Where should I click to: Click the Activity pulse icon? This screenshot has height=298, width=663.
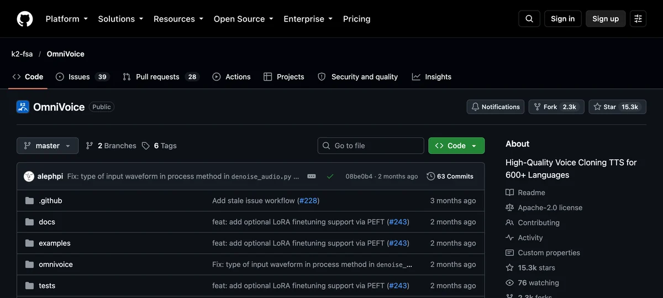(x=509, y=238)
